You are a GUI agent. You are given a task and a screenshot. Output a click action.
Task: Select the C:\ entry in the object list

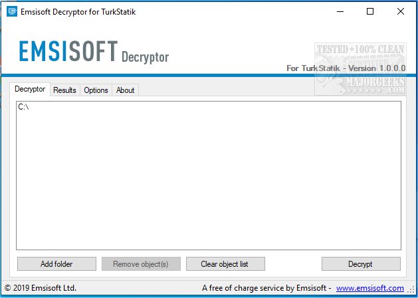tap(23, 107)
